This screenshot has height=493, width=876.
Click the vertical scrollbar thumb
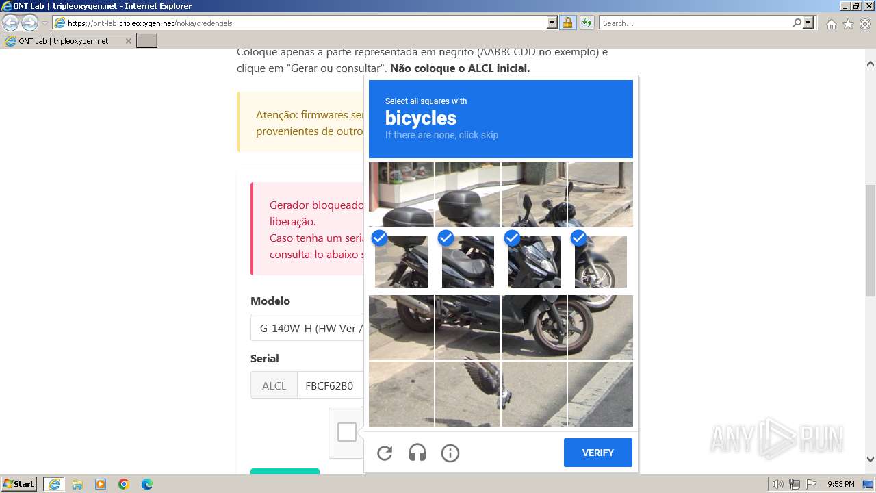871,240
